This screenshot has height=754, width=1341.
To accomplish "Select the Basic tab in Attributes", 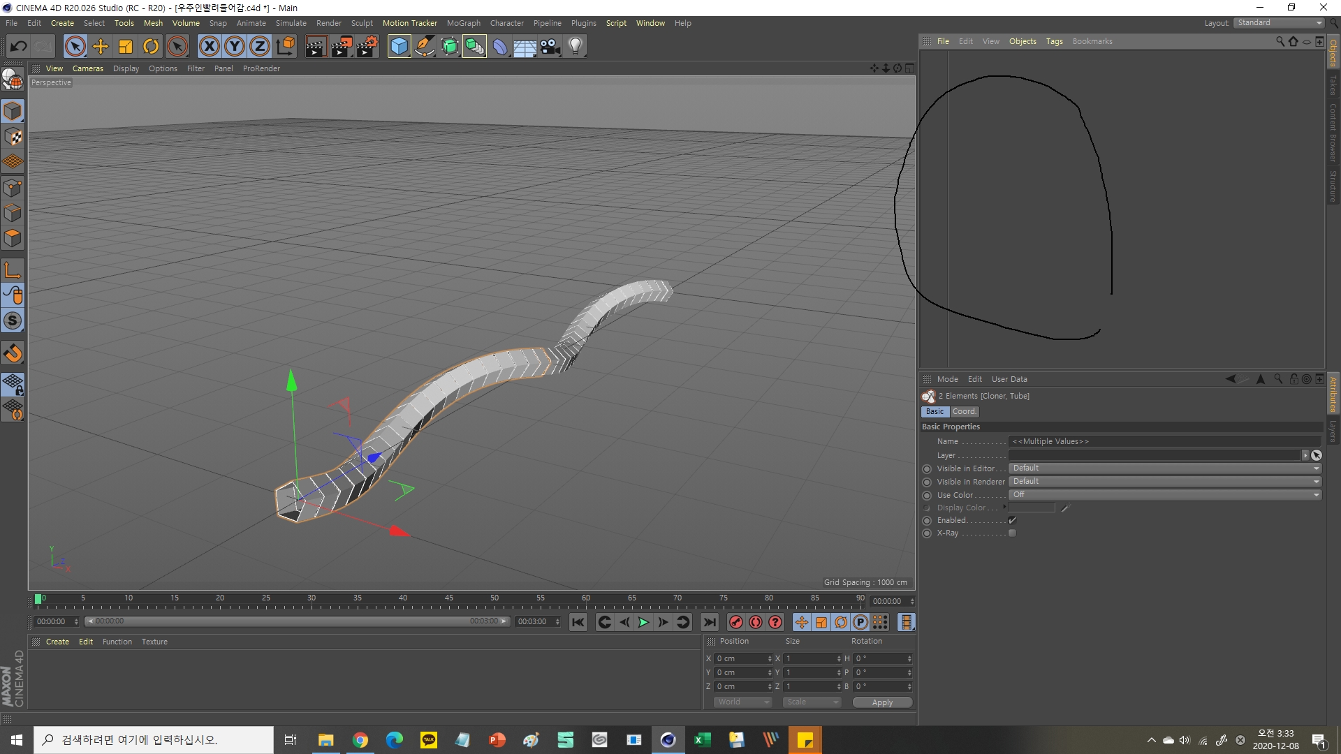I will click(x=935, y=412).
